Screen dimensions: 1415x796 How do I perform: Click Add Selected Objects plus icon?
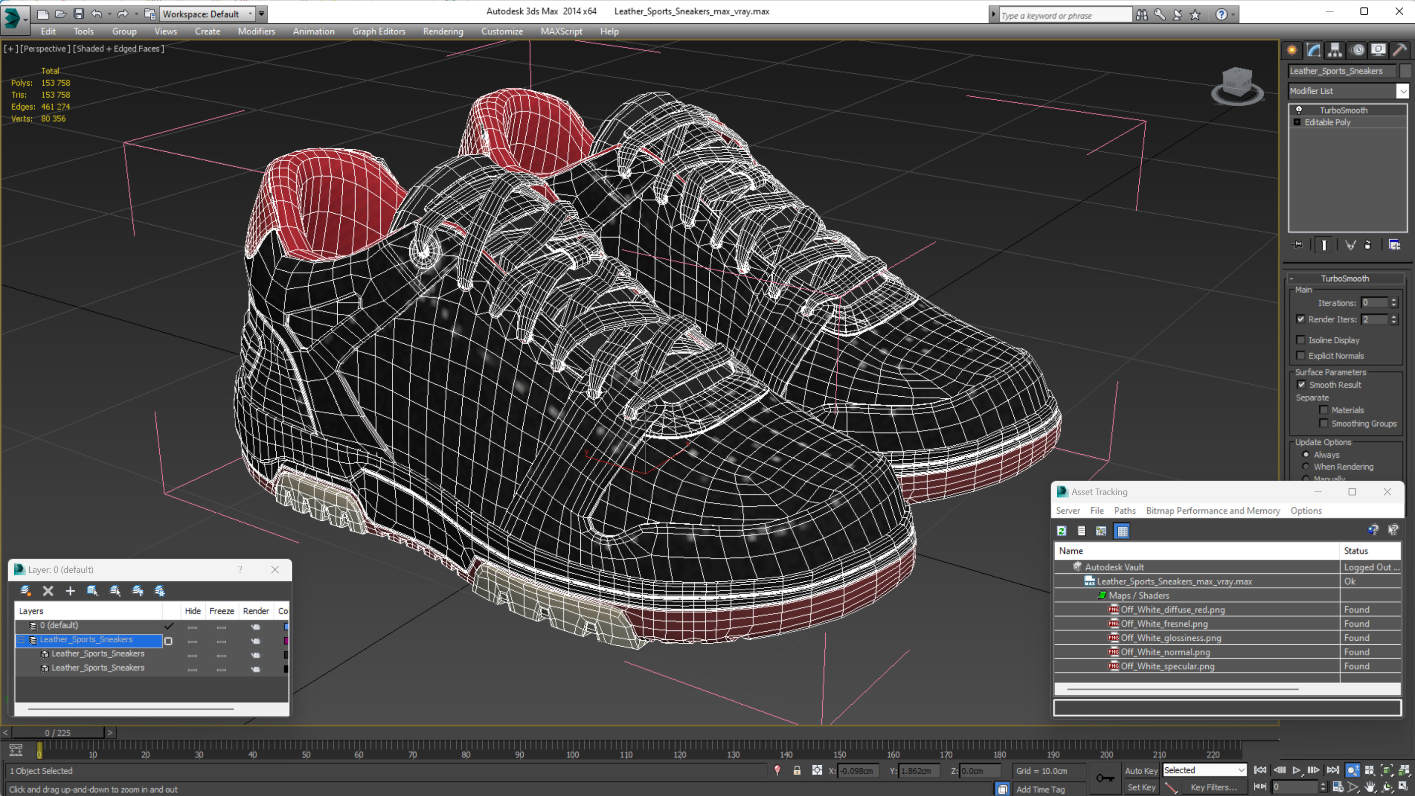point(70,591)
